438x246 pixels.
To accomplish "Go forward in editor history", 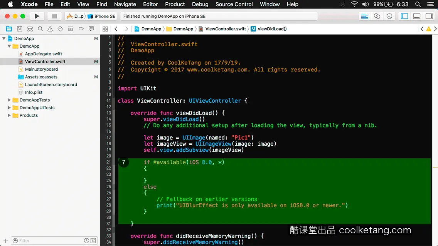I will click(126, 29).
